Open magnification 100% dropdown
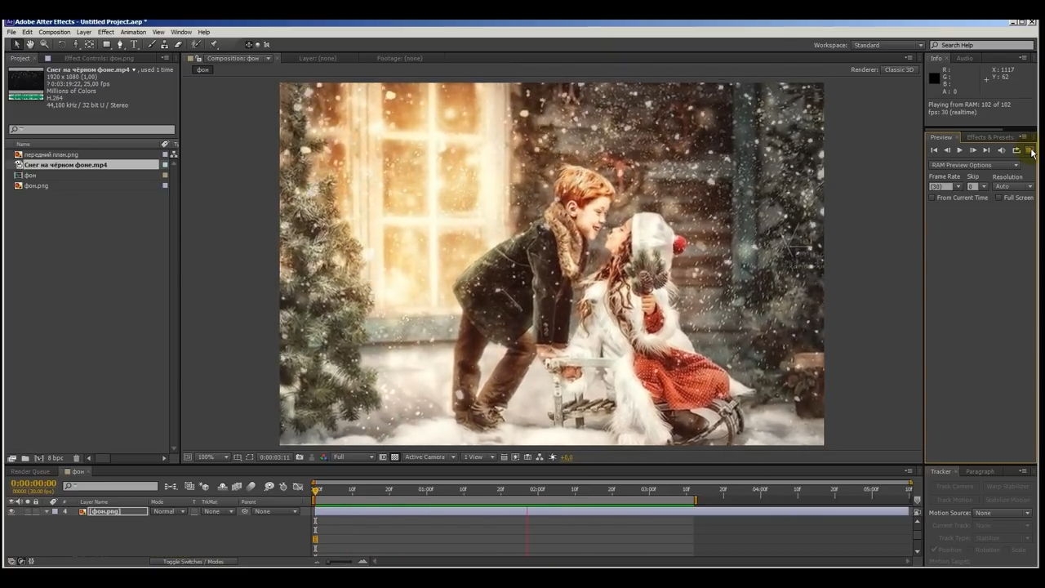This screenshot has height=588, width=1045. tap(213, 457)
